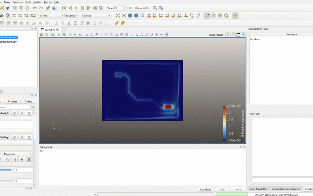Click the Zoom To Box icon

coord(142,16)
